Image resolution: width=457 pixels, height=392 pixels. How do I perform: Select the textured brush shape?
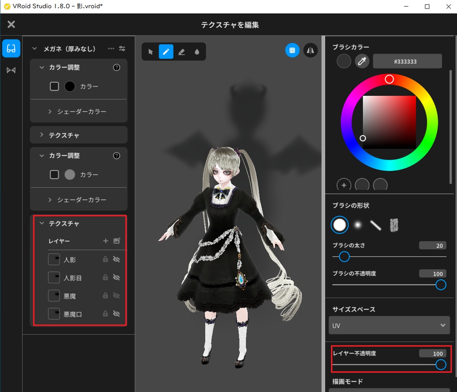point(394,225)
